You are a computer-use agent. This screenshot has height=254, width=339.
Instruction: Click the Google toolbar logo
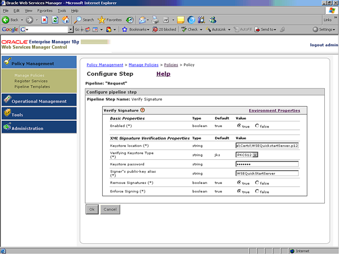pos(10,29)
